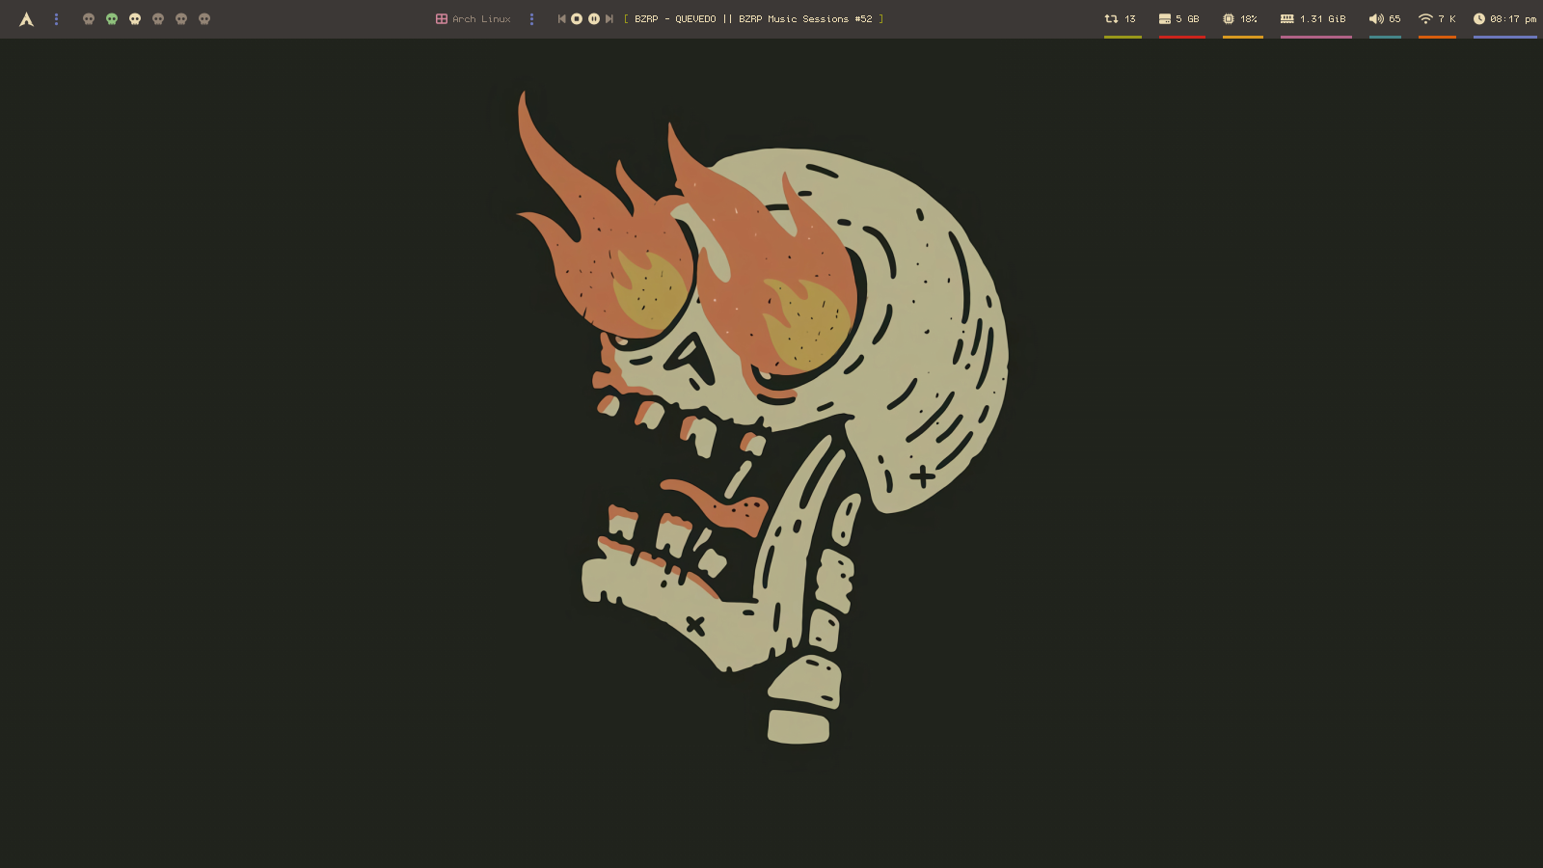The width and height of the screenshot is (1543, 868).
Task: Open network settings from the Wi-Fi icon
Action: 1425,19
